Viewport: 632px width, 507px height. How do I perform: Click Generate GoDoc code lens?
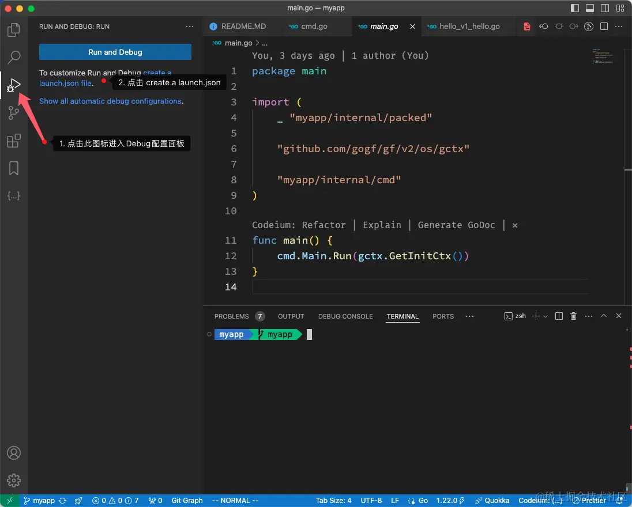pos(456,225)
